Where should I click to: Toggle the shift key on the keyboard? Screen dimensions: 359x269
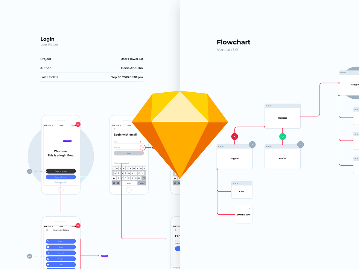pyautogui.click(x=114, y=178)
